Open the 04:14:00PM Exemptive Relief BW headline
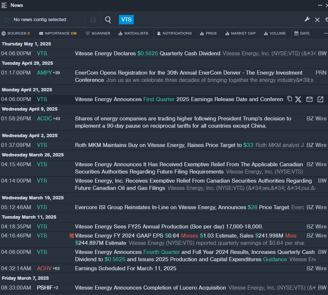This screenshot has height=295, width=328. pyautogui.click(x=193, y=184)
